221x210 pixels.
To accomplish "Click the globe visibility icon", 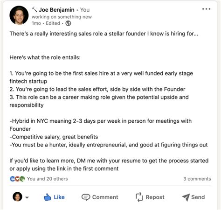I will (68, 23).
